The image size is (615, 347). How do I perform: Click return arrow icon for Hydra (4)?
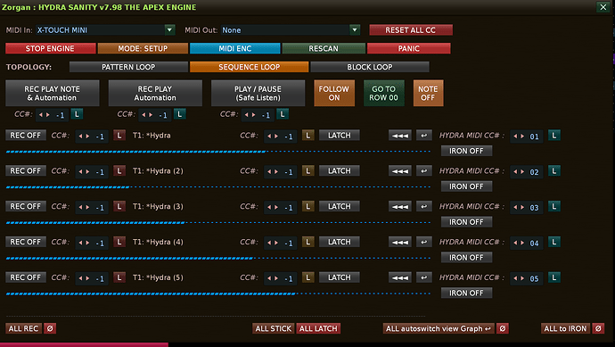point(423,242)
